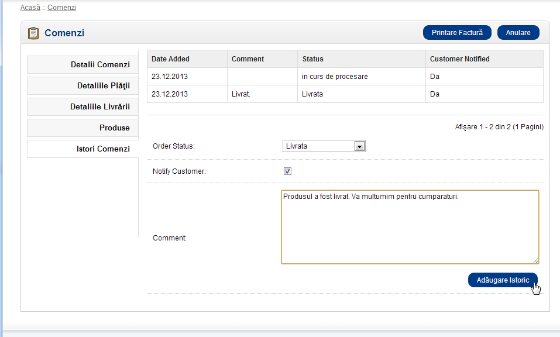Toggle the Notify Customer checkbox
560x337 pixels.
[x=287, y=171]
